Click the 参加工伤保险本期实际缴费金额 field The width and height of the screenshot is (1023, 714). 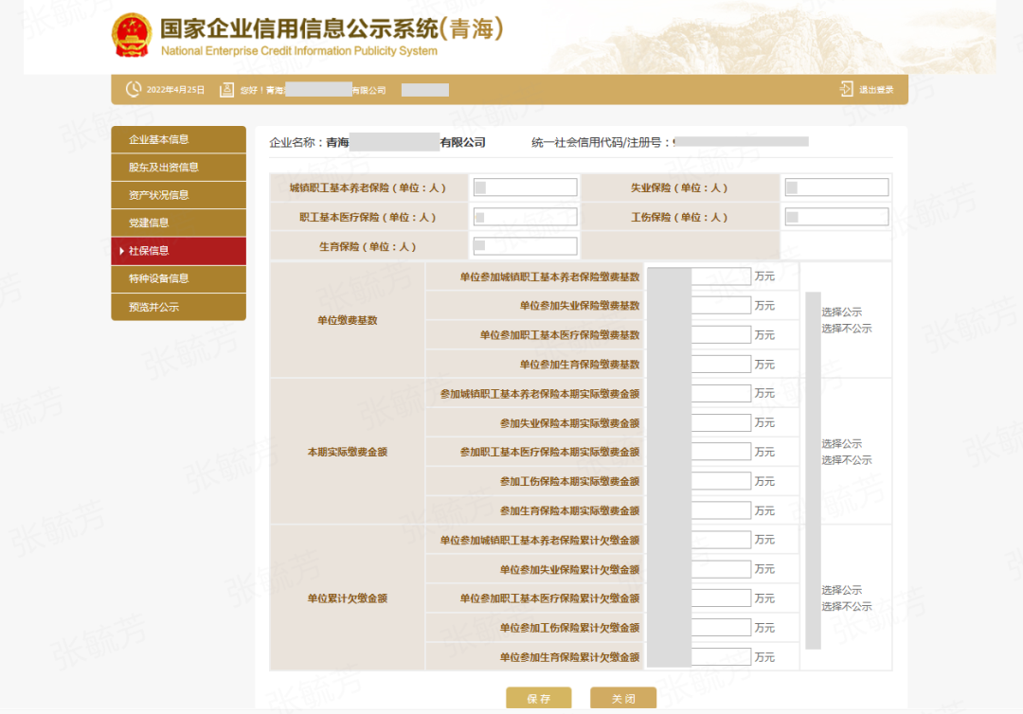tap(699, 480)
